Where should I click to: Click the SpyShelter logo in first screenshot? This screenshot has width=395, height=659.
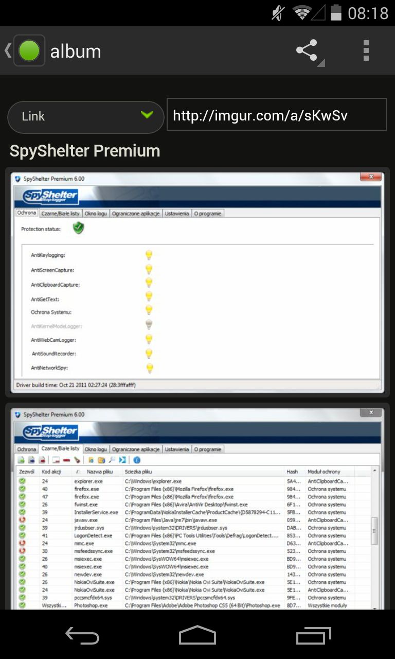coord(50,196)
